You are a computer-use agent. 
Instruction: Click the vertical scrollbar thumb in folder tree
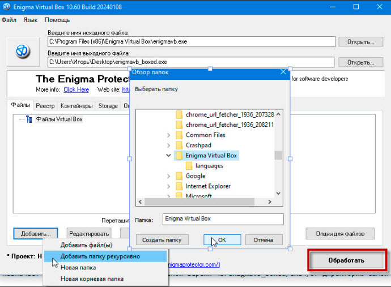[x=278, y=155]
